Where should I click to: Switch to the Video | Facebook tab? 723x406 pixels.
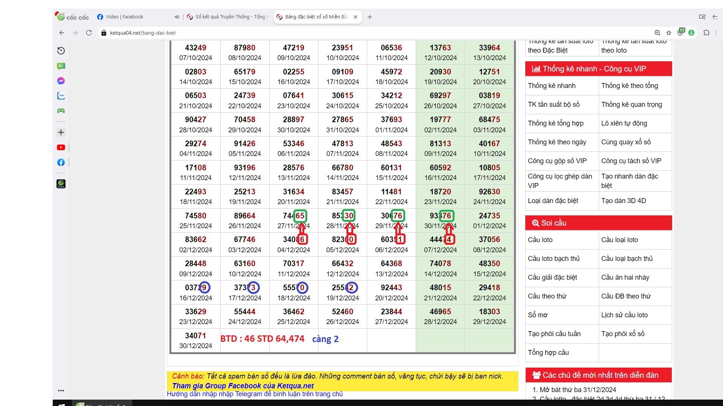pos(125,17)
